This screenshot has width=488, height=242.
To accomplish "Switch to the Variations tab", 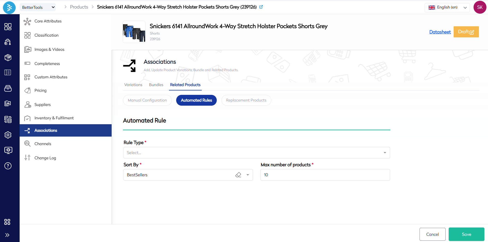I will pos(133,85).
